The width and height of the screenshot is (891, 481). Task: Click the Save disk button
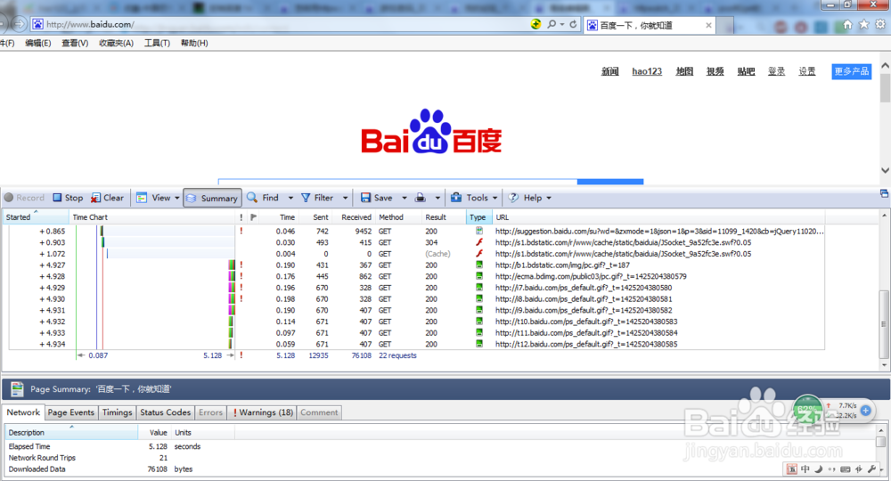pos(376,198)
